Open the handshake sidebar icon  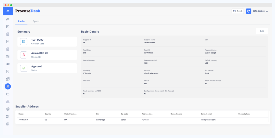coord(8,64)
